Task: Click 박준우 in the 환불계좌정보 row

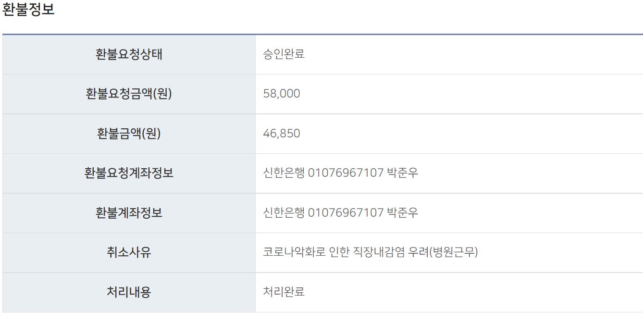Action: tap(402, 213)
